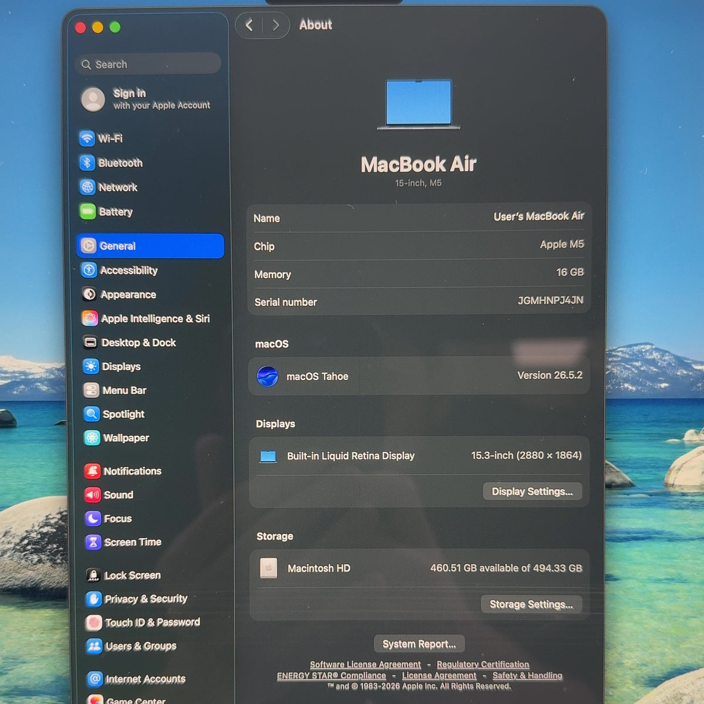
Task: Open Safety & Handling link
Action: click(527, 675)
